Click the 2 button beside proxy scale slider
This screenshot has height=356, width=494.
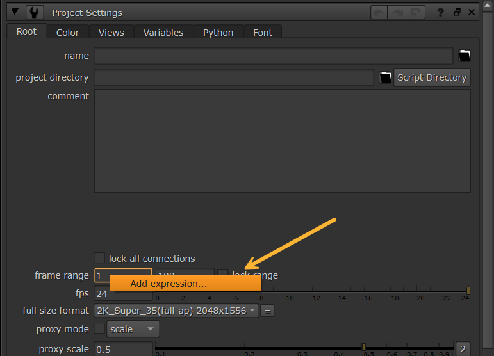tap(463, 349)
